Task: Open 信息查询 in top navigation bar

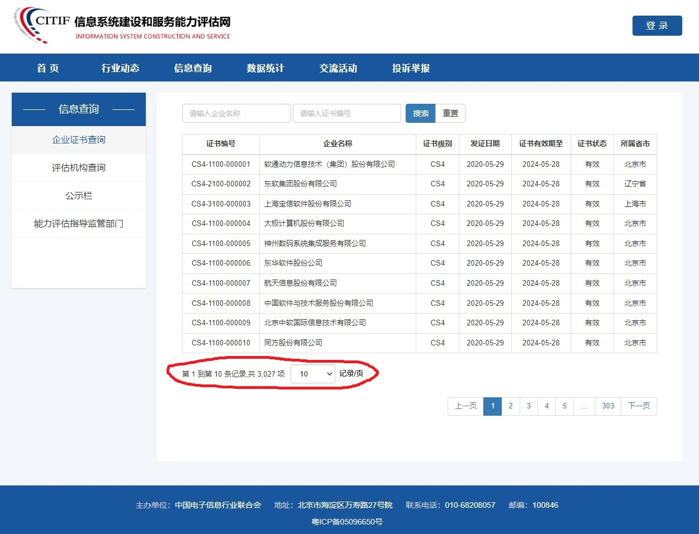Action: pos(193,68)
